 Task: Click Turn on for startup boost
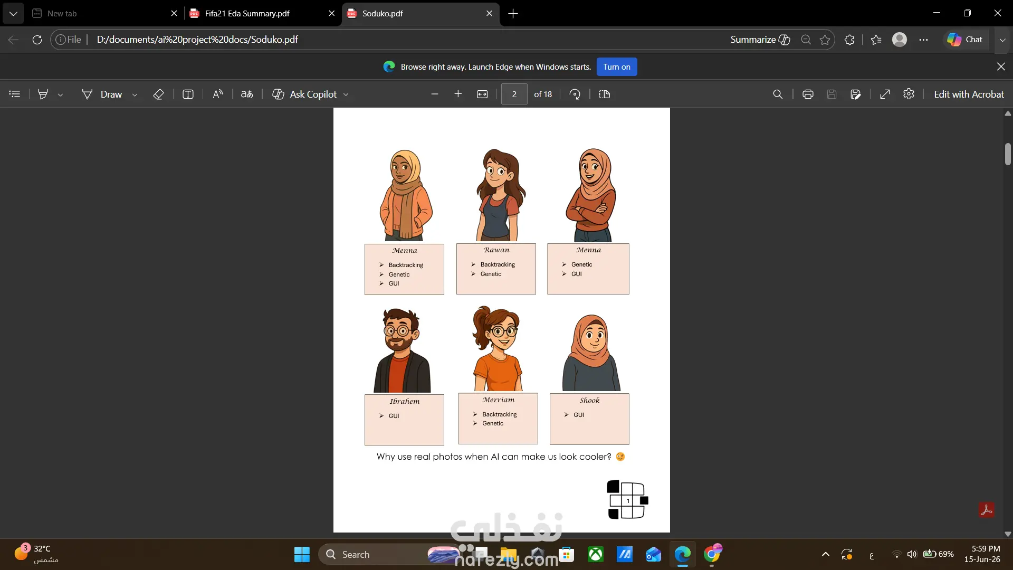(617, 67)
